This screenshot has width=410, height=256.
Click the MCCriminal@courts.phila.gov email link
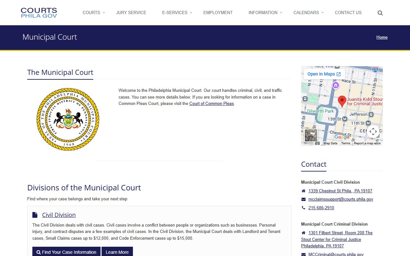tap(336, 254)
